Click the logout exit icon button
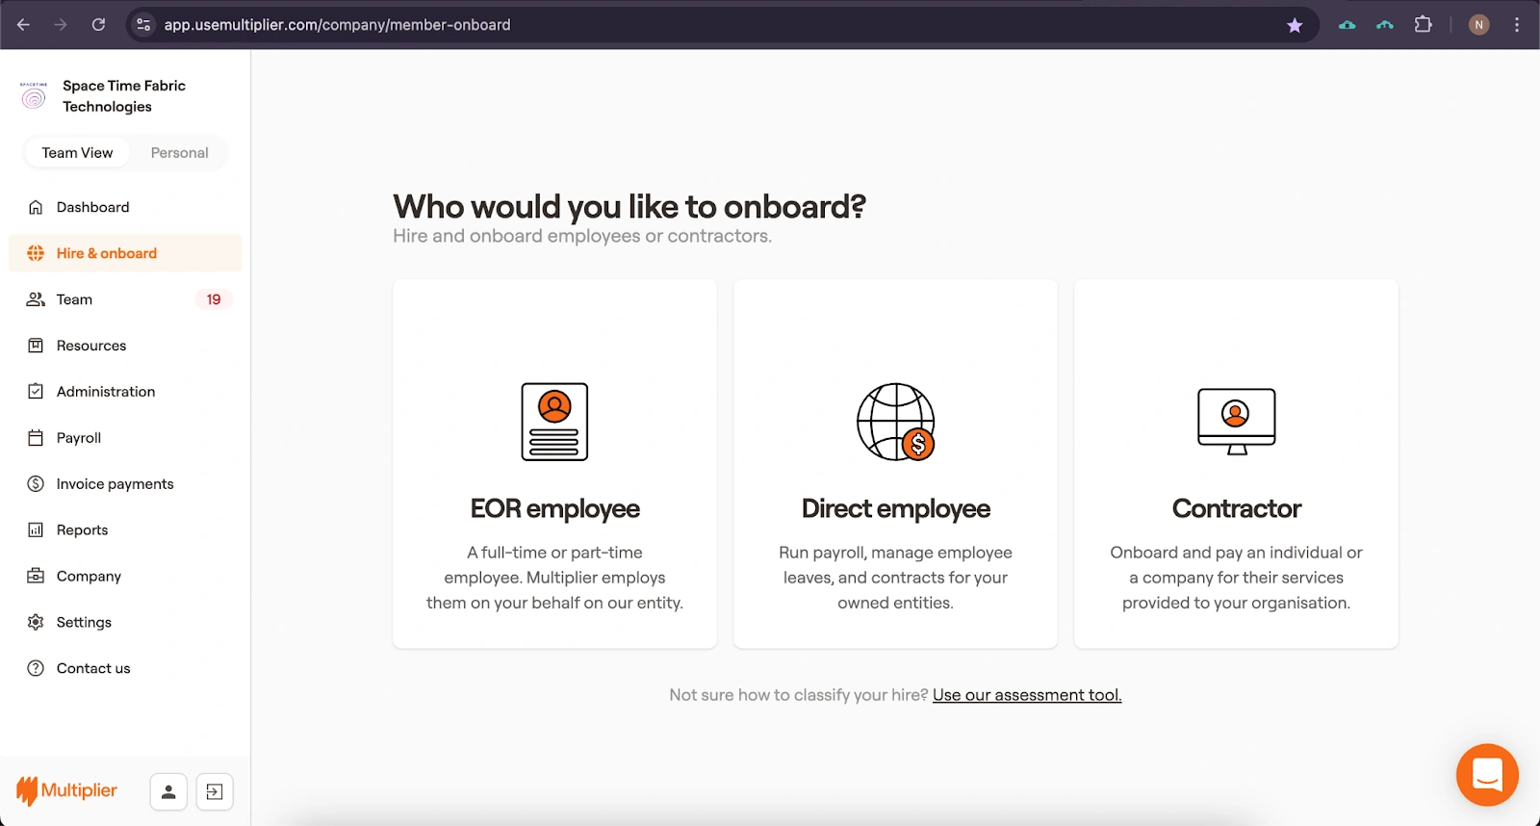The image size is (1540, 826). (x=215, y=792)
